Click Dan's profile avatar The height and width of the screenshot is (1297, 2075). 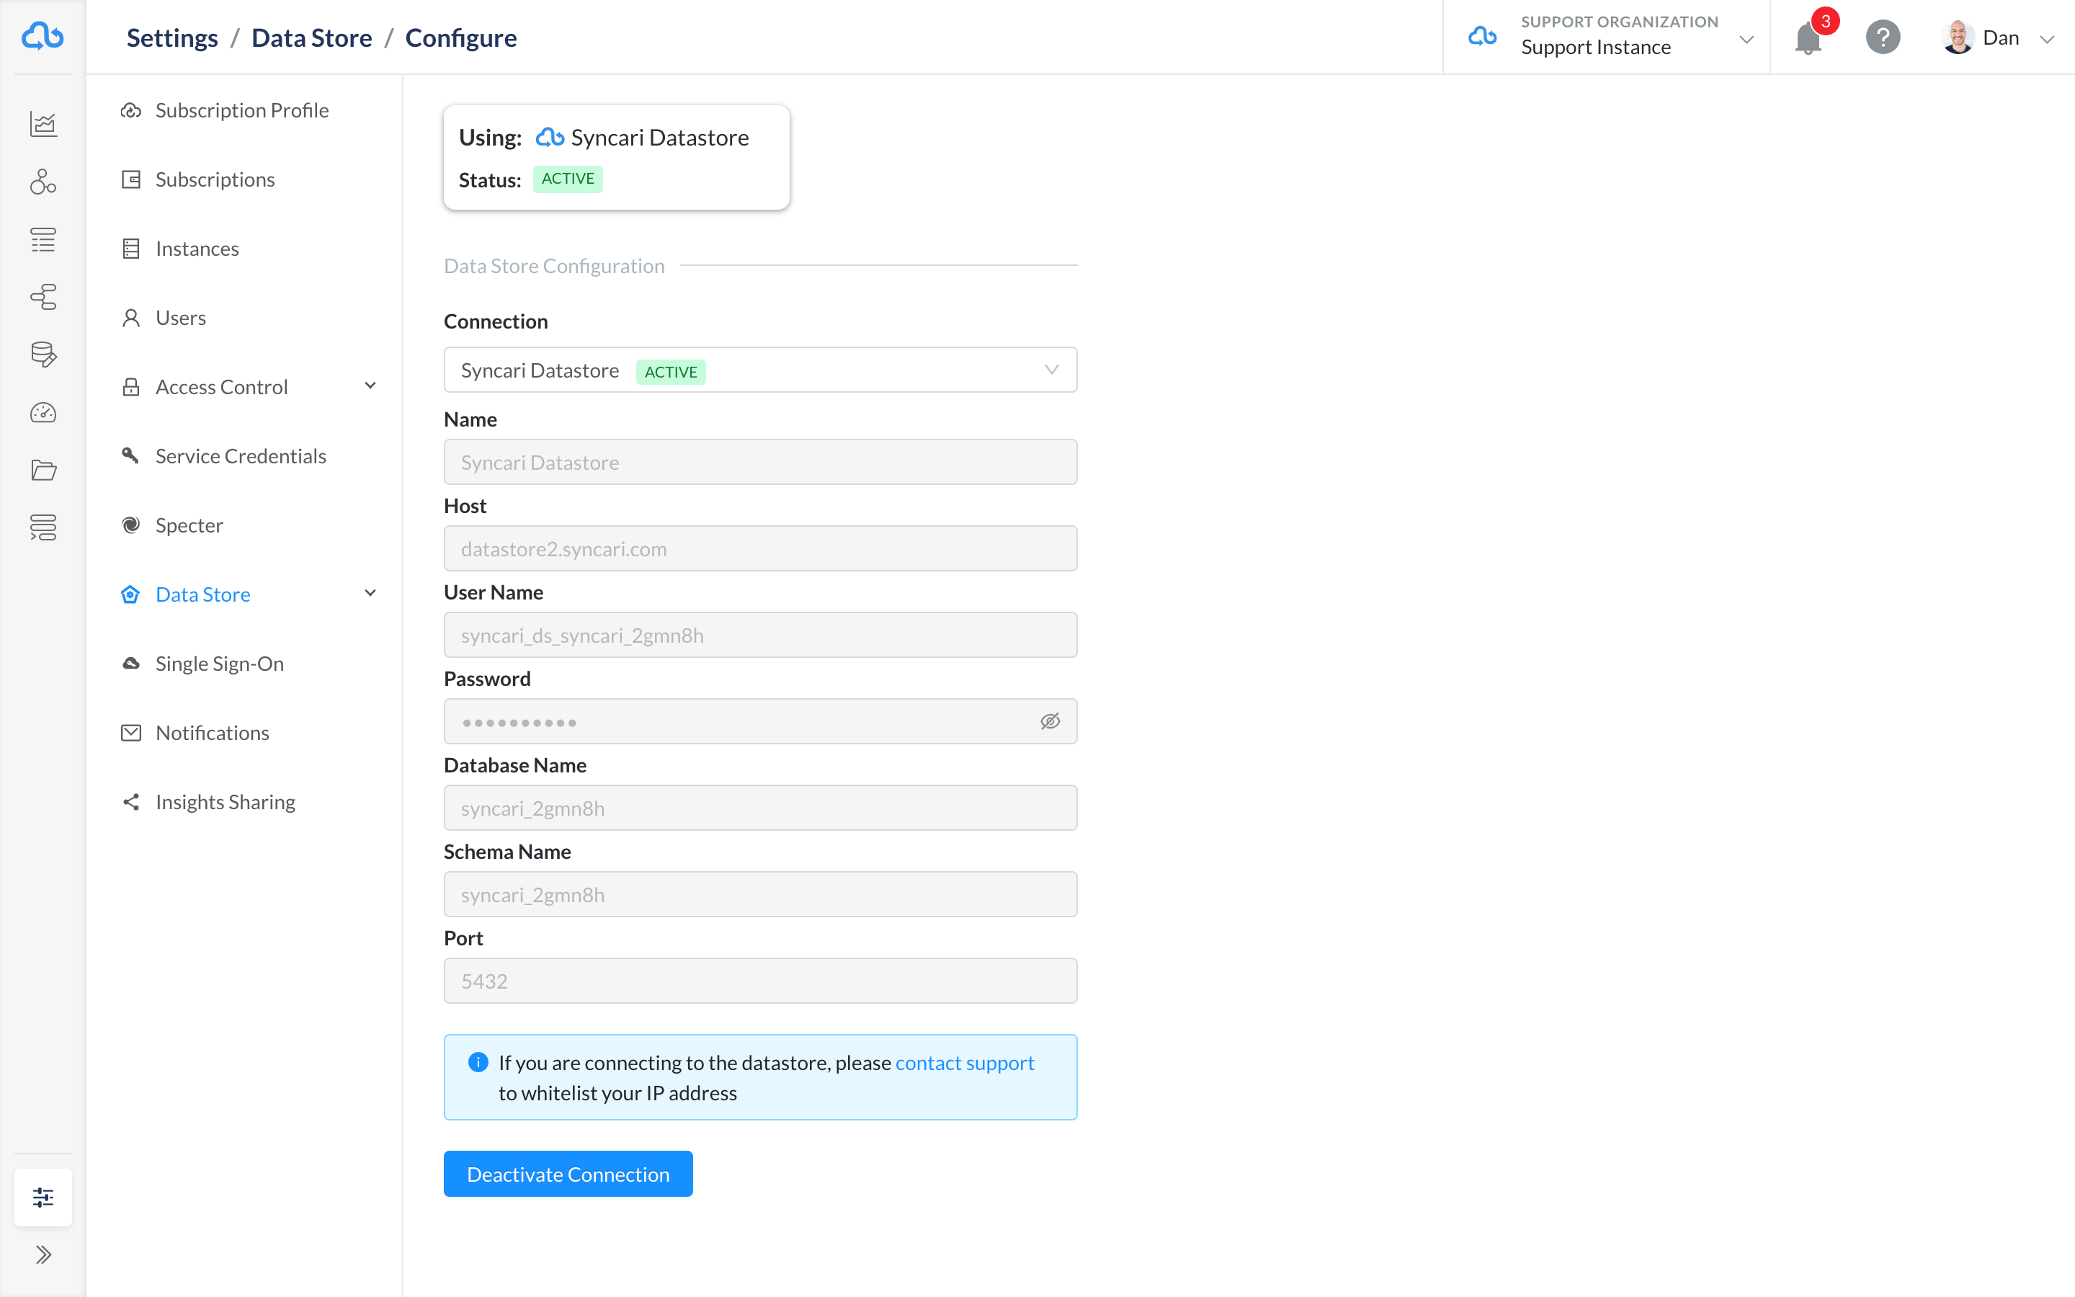(x=1958, y=37)
